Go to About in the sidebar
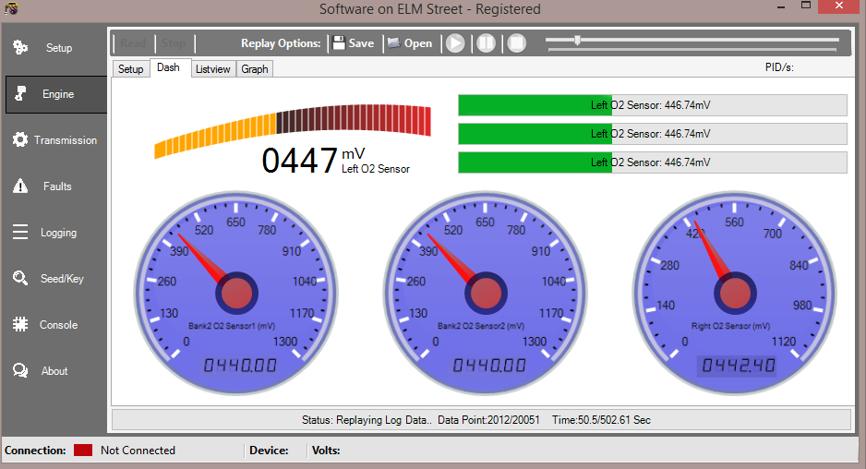 [x=54, y=370]
